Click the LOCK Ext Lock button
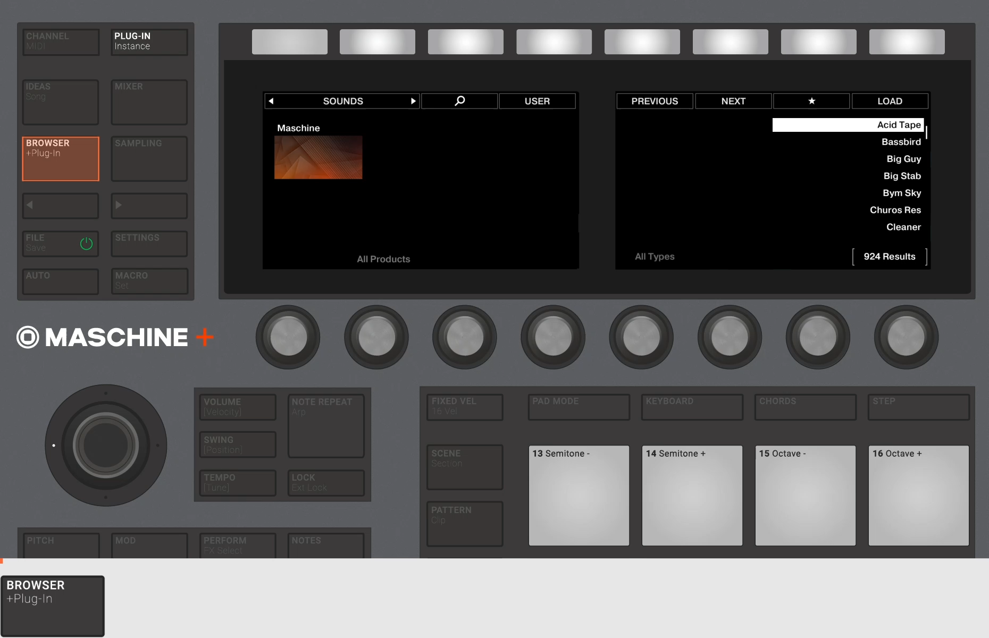 (326, 483)
